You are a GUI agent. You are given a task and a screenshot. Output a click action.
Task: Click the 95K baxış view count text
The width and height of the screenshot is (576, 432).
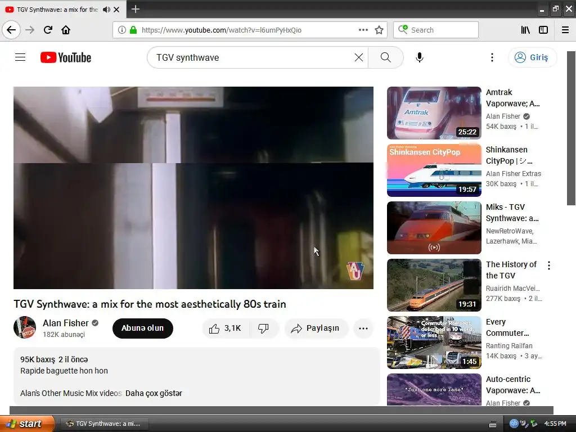(38, 359)
